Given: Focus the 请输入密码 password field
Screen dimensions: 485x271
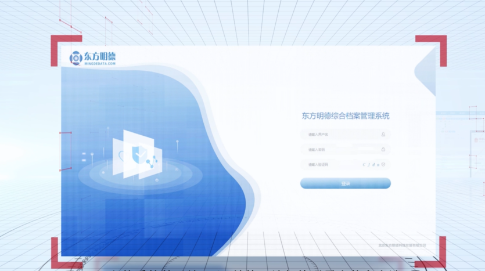Looking at the screenshot, I should tap(337, 150).
